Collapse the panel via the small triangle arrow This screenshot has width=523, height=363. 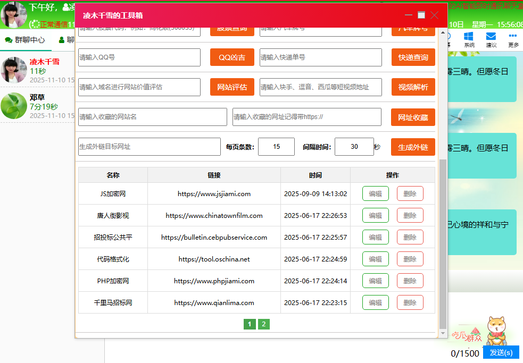(443, 32)
